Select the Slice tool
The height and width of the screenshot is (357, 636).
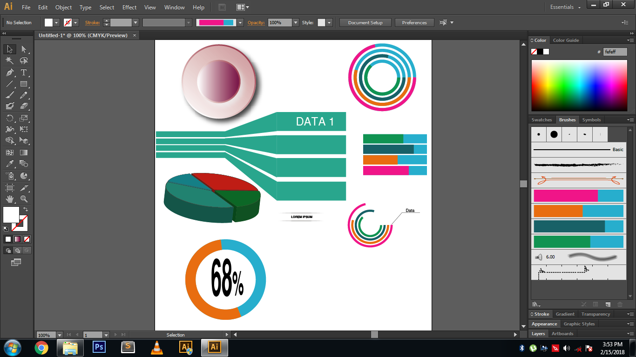pos(24,188)
